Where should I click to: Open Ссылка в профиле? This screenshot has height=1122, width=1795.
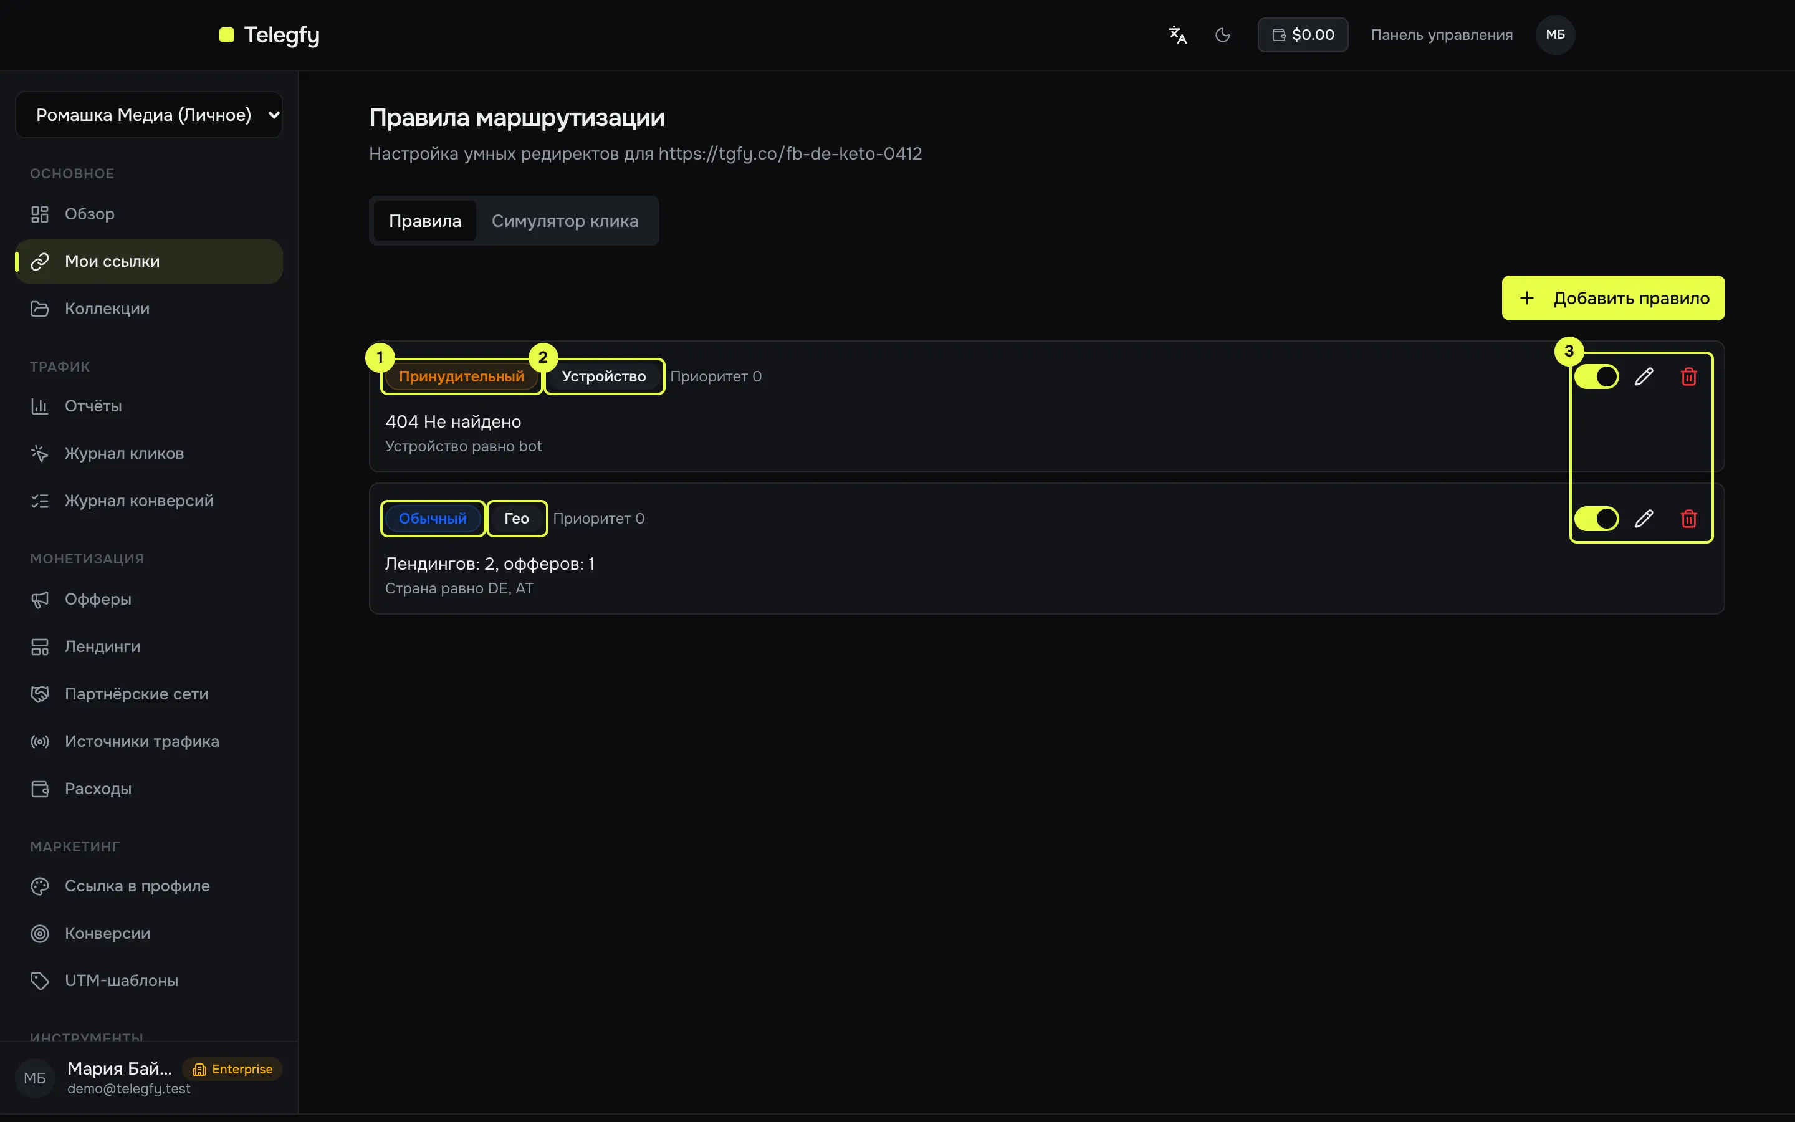pos(149,886)
